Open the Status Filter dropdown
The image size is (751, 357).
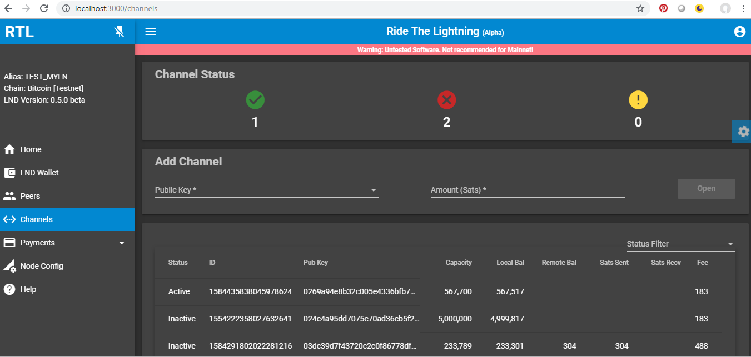pyautogui.click(x=681, y=244)
